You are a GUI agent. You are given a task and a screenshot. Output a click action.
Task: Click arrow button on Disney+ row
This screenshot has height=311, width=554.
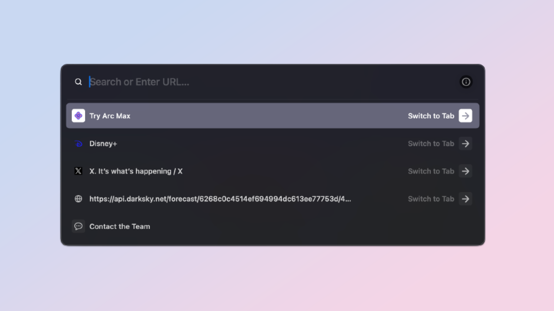(465, 143)
